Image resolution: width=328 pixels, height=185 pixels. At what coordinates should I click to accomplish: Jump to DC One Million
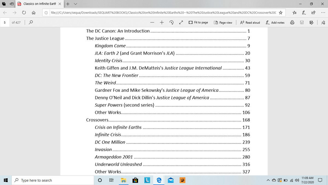[x=172, y=142]
